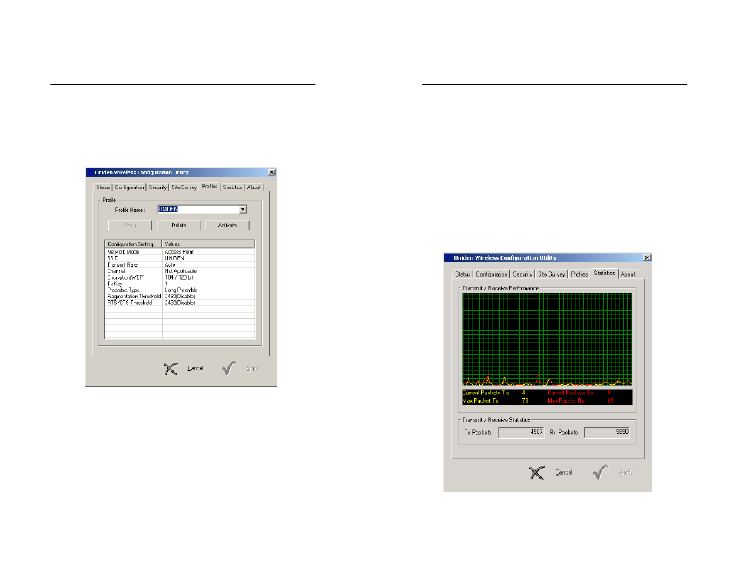733x567 pixels.
Task: Select the Profiles tab in the Profiles window
Action: click(210, 187)
